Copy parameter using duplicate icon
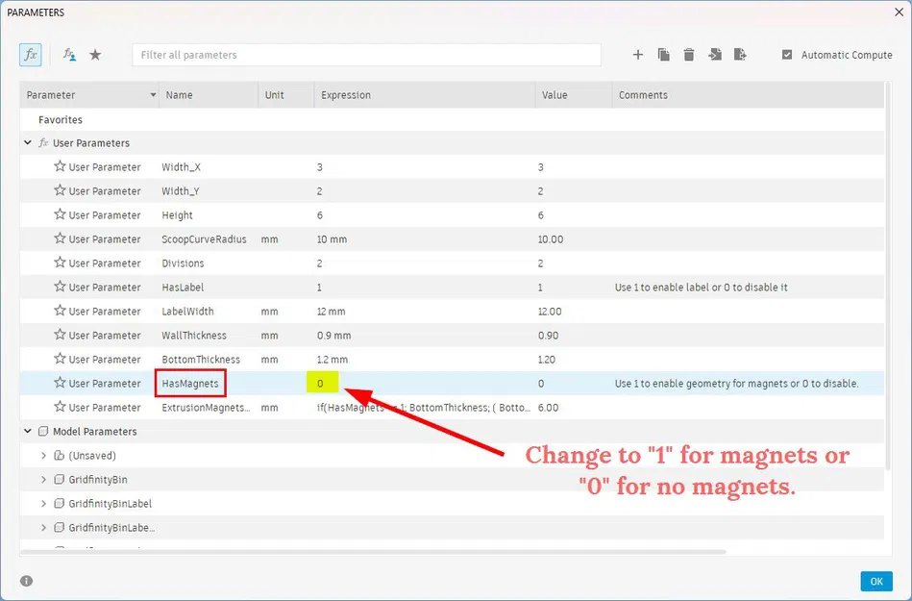This screenshot has height=601, width=912. coord(664,55)
